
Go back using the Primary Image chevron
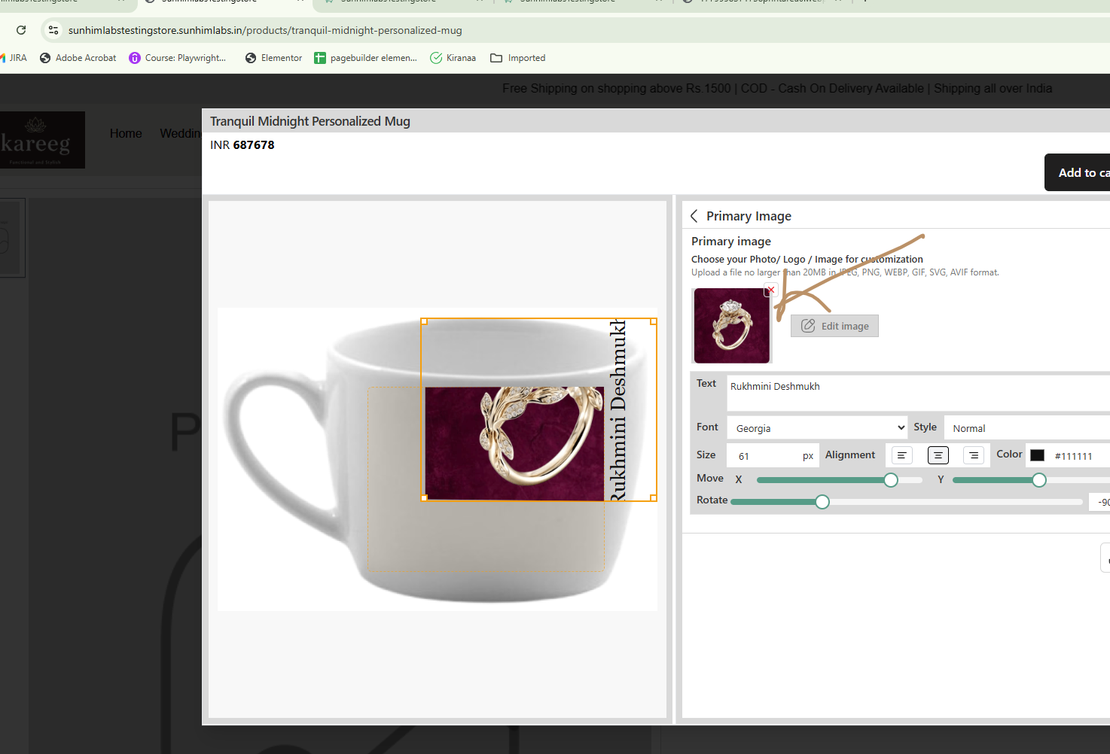[694, 216]
